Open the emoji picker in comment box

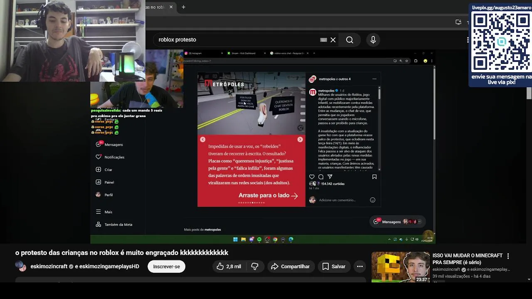click(373, 200)
